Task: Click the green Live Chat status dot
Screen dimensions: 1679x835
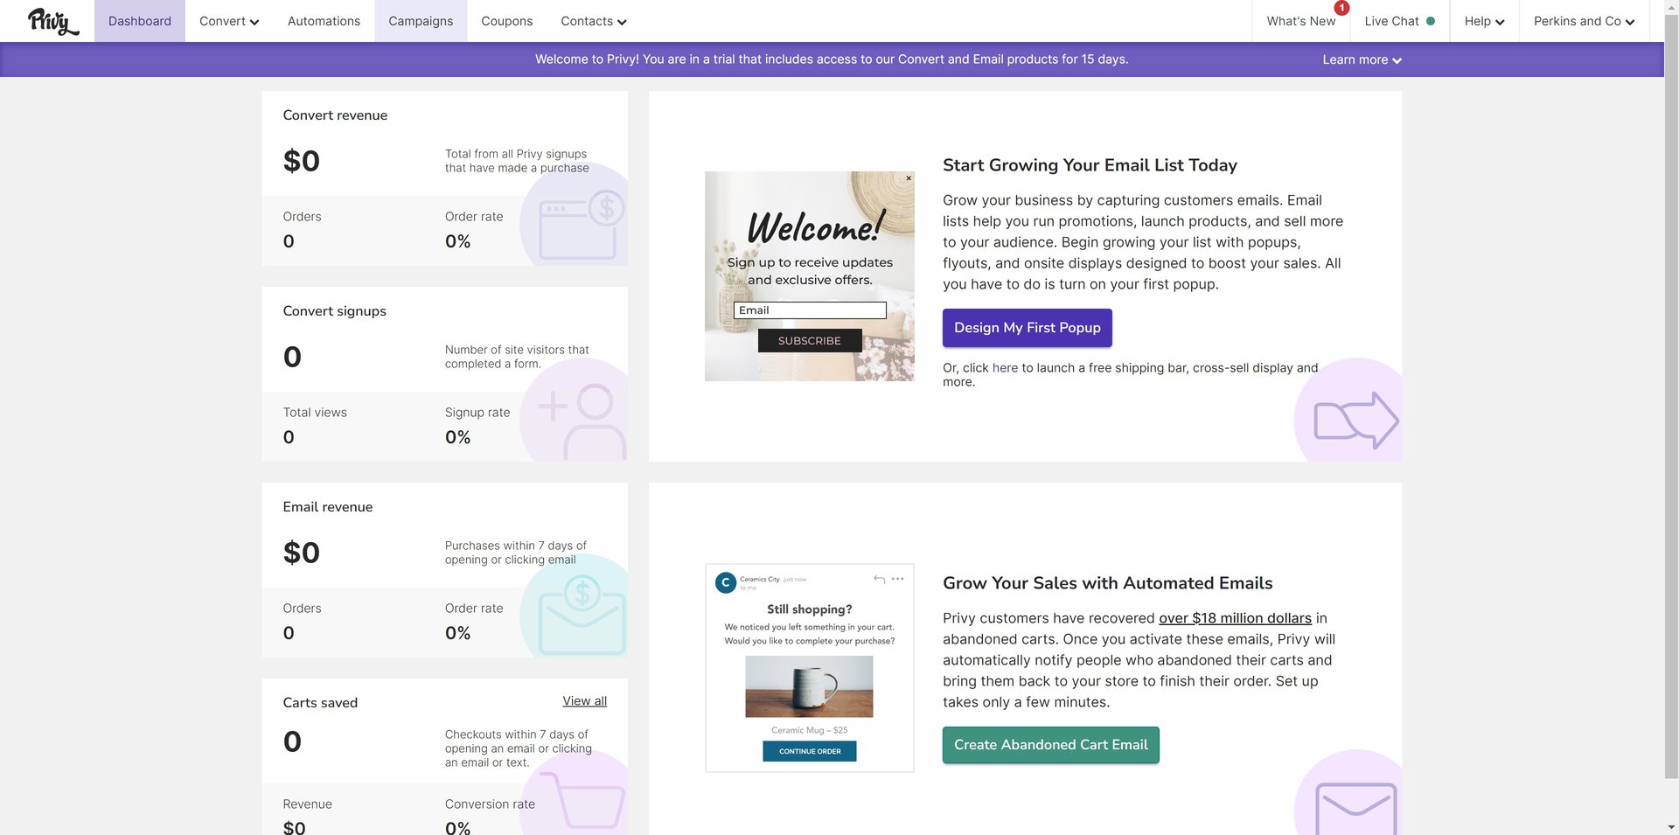Action: tap(1431, 21)
